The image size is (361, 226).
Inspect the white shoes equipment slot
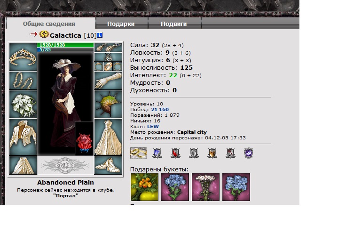[108, 165]
